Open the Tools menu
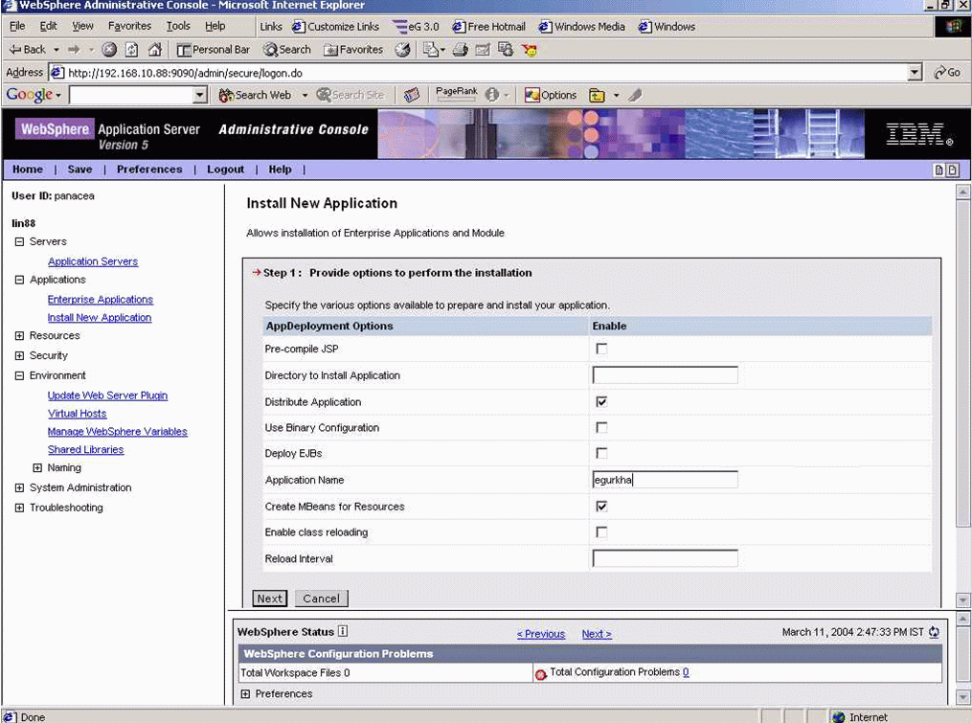This screenshot has width=972, height=723. click(178, 26)
